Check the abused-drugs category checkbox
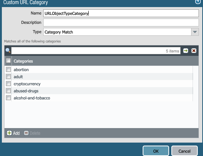Viewport: 203px width, 156px height. [x=9, y=90]
